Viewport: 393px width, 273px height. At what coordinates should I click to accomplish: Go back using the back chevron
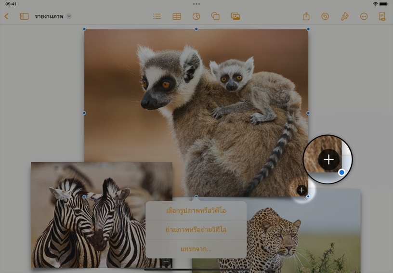pyautogui.click(x=7, y=16)
